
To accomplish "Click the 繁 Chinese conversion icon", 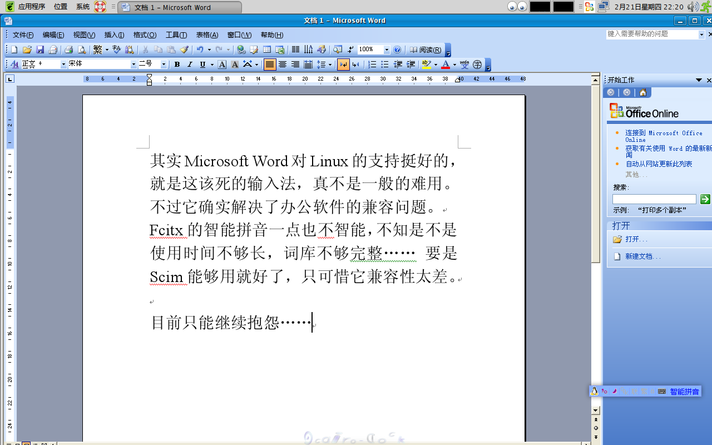I will (97, 50).
